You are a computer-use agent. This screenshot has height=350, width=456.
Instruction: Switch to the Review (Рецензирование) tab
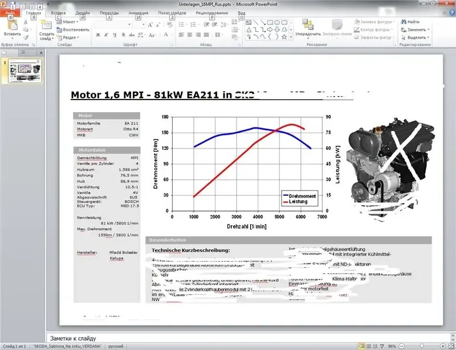(x=212, y=13)
